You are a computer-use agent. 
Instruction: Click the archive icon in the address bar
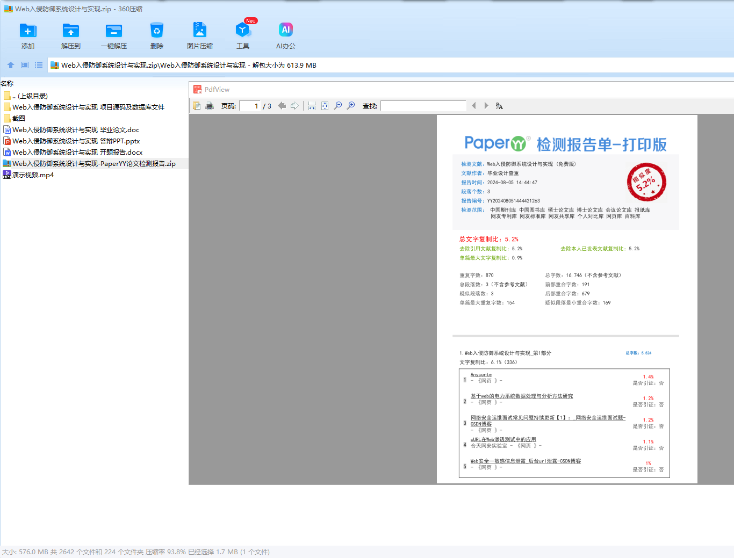pos(54,66)
